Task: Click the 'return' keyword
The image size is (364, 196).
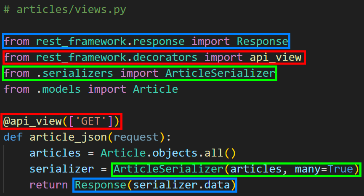Action: (48, 185)
